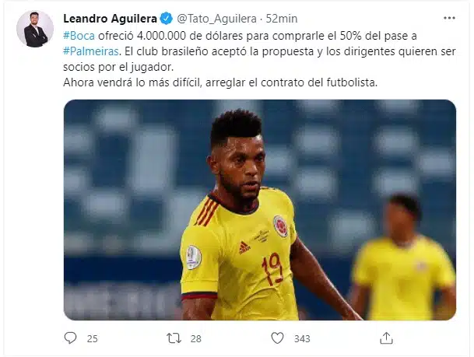Open the @Tato_Aguilera handle
This screenshot has width=474, height=357.
[x=216, y=19]
